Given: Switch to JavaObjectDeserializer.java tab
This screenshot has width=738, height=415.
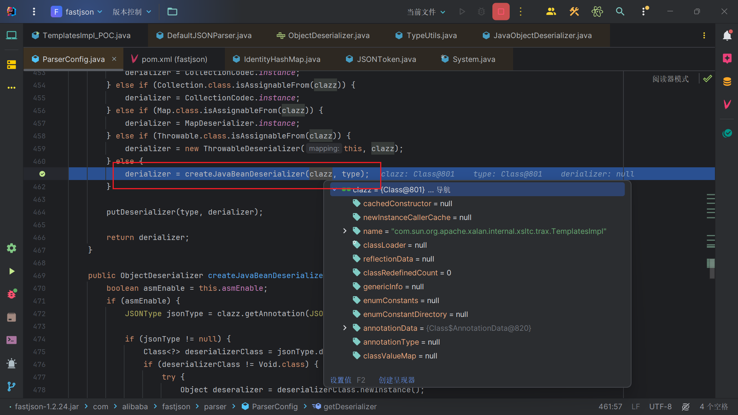Looking at the screenshot, I should click(x=537, y=35).
